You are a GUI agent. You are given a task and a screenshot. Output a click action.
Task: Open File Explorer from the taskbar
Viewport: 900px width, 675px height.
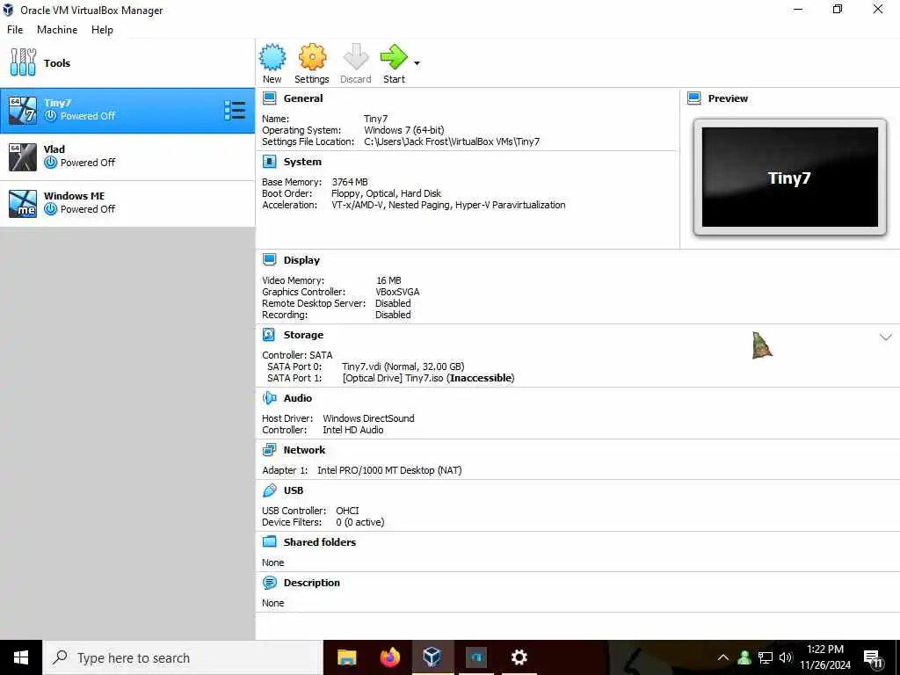tap(346, 657)
